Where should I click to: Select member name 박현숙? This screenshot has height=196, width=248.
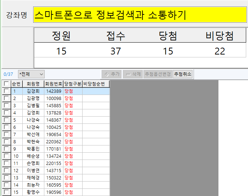33,142
